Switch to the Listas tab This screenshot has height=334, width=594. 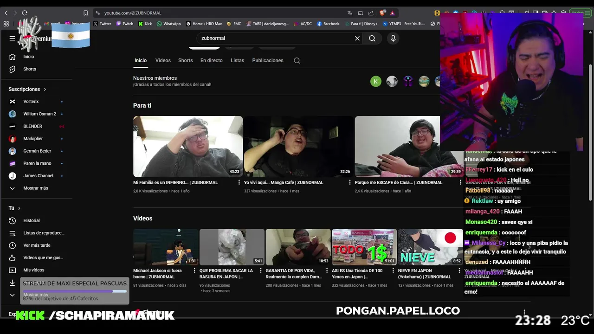237,61
